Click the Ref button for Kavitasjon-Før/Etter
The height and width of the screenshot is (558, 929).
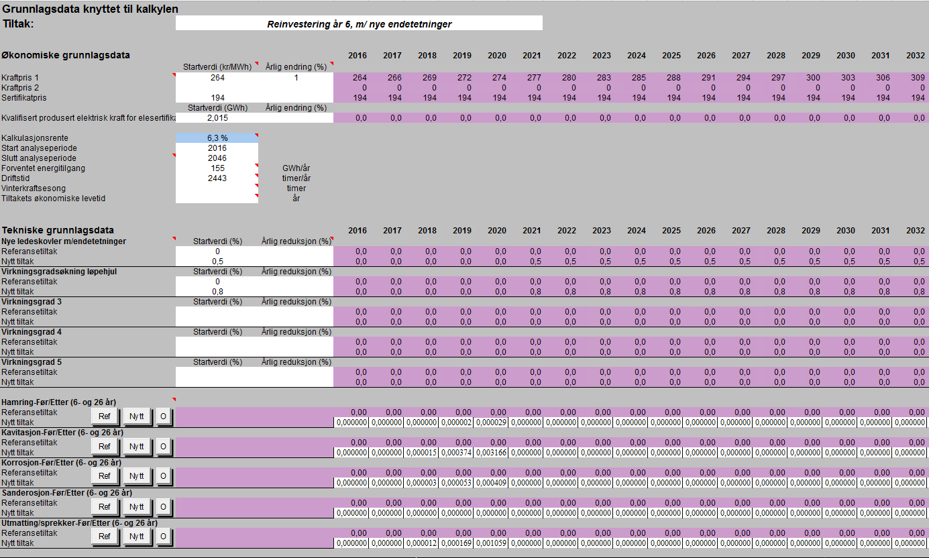(x=105, y=447)
